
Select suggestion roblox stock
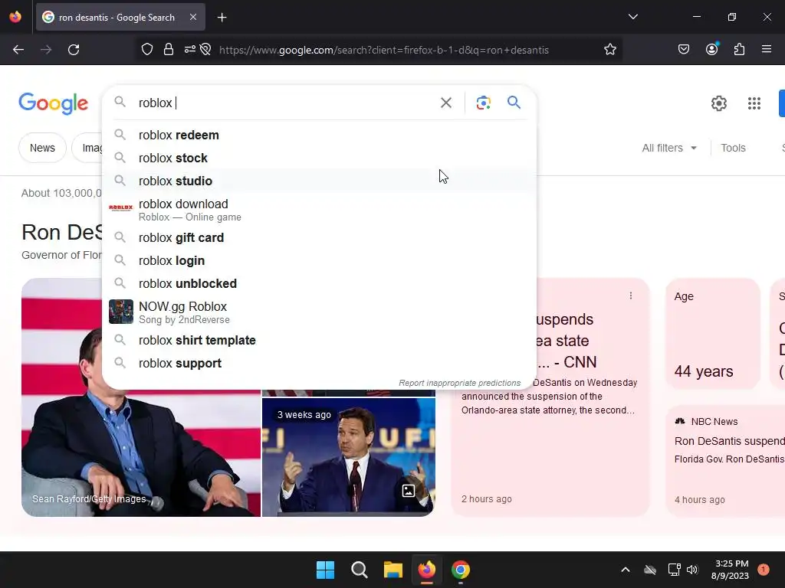tap(319, 158)
